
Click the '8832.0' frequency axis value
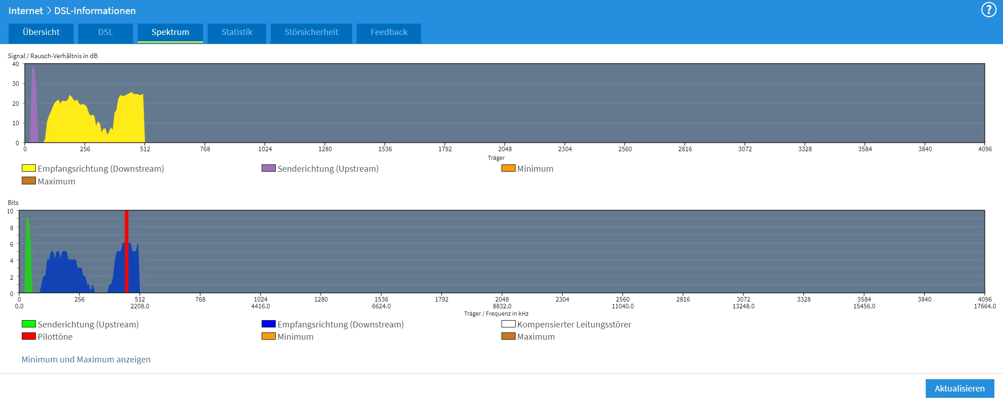coord(502,306)
